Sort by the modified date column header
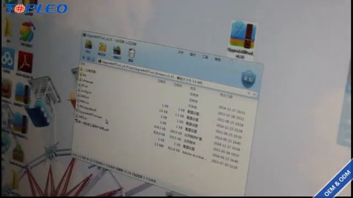The height and width of the screenshot is (198, 353). (226, 96)
